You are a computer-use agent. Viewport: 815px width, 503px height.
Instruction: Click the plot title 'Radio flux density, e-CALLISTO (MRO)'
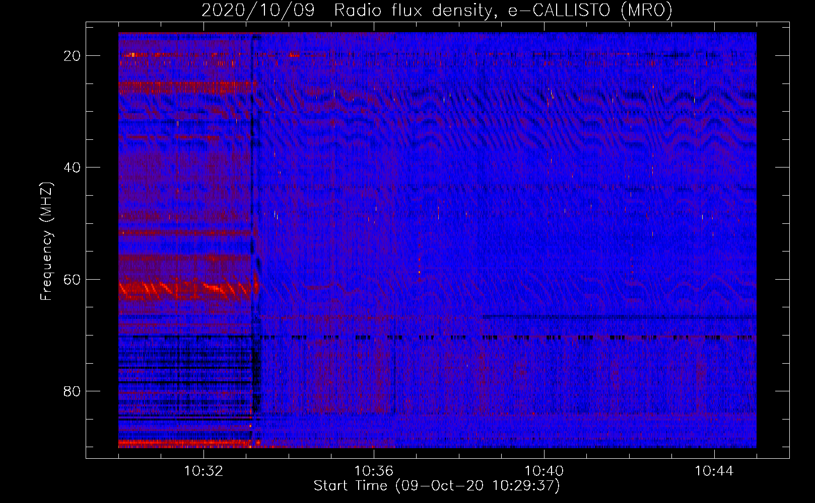pos(503,10)
